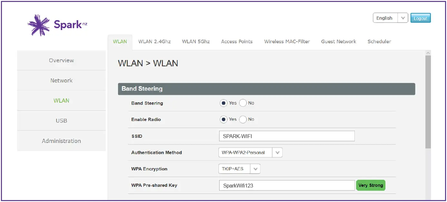Open the Scheduler tab

tap(379, 41)
